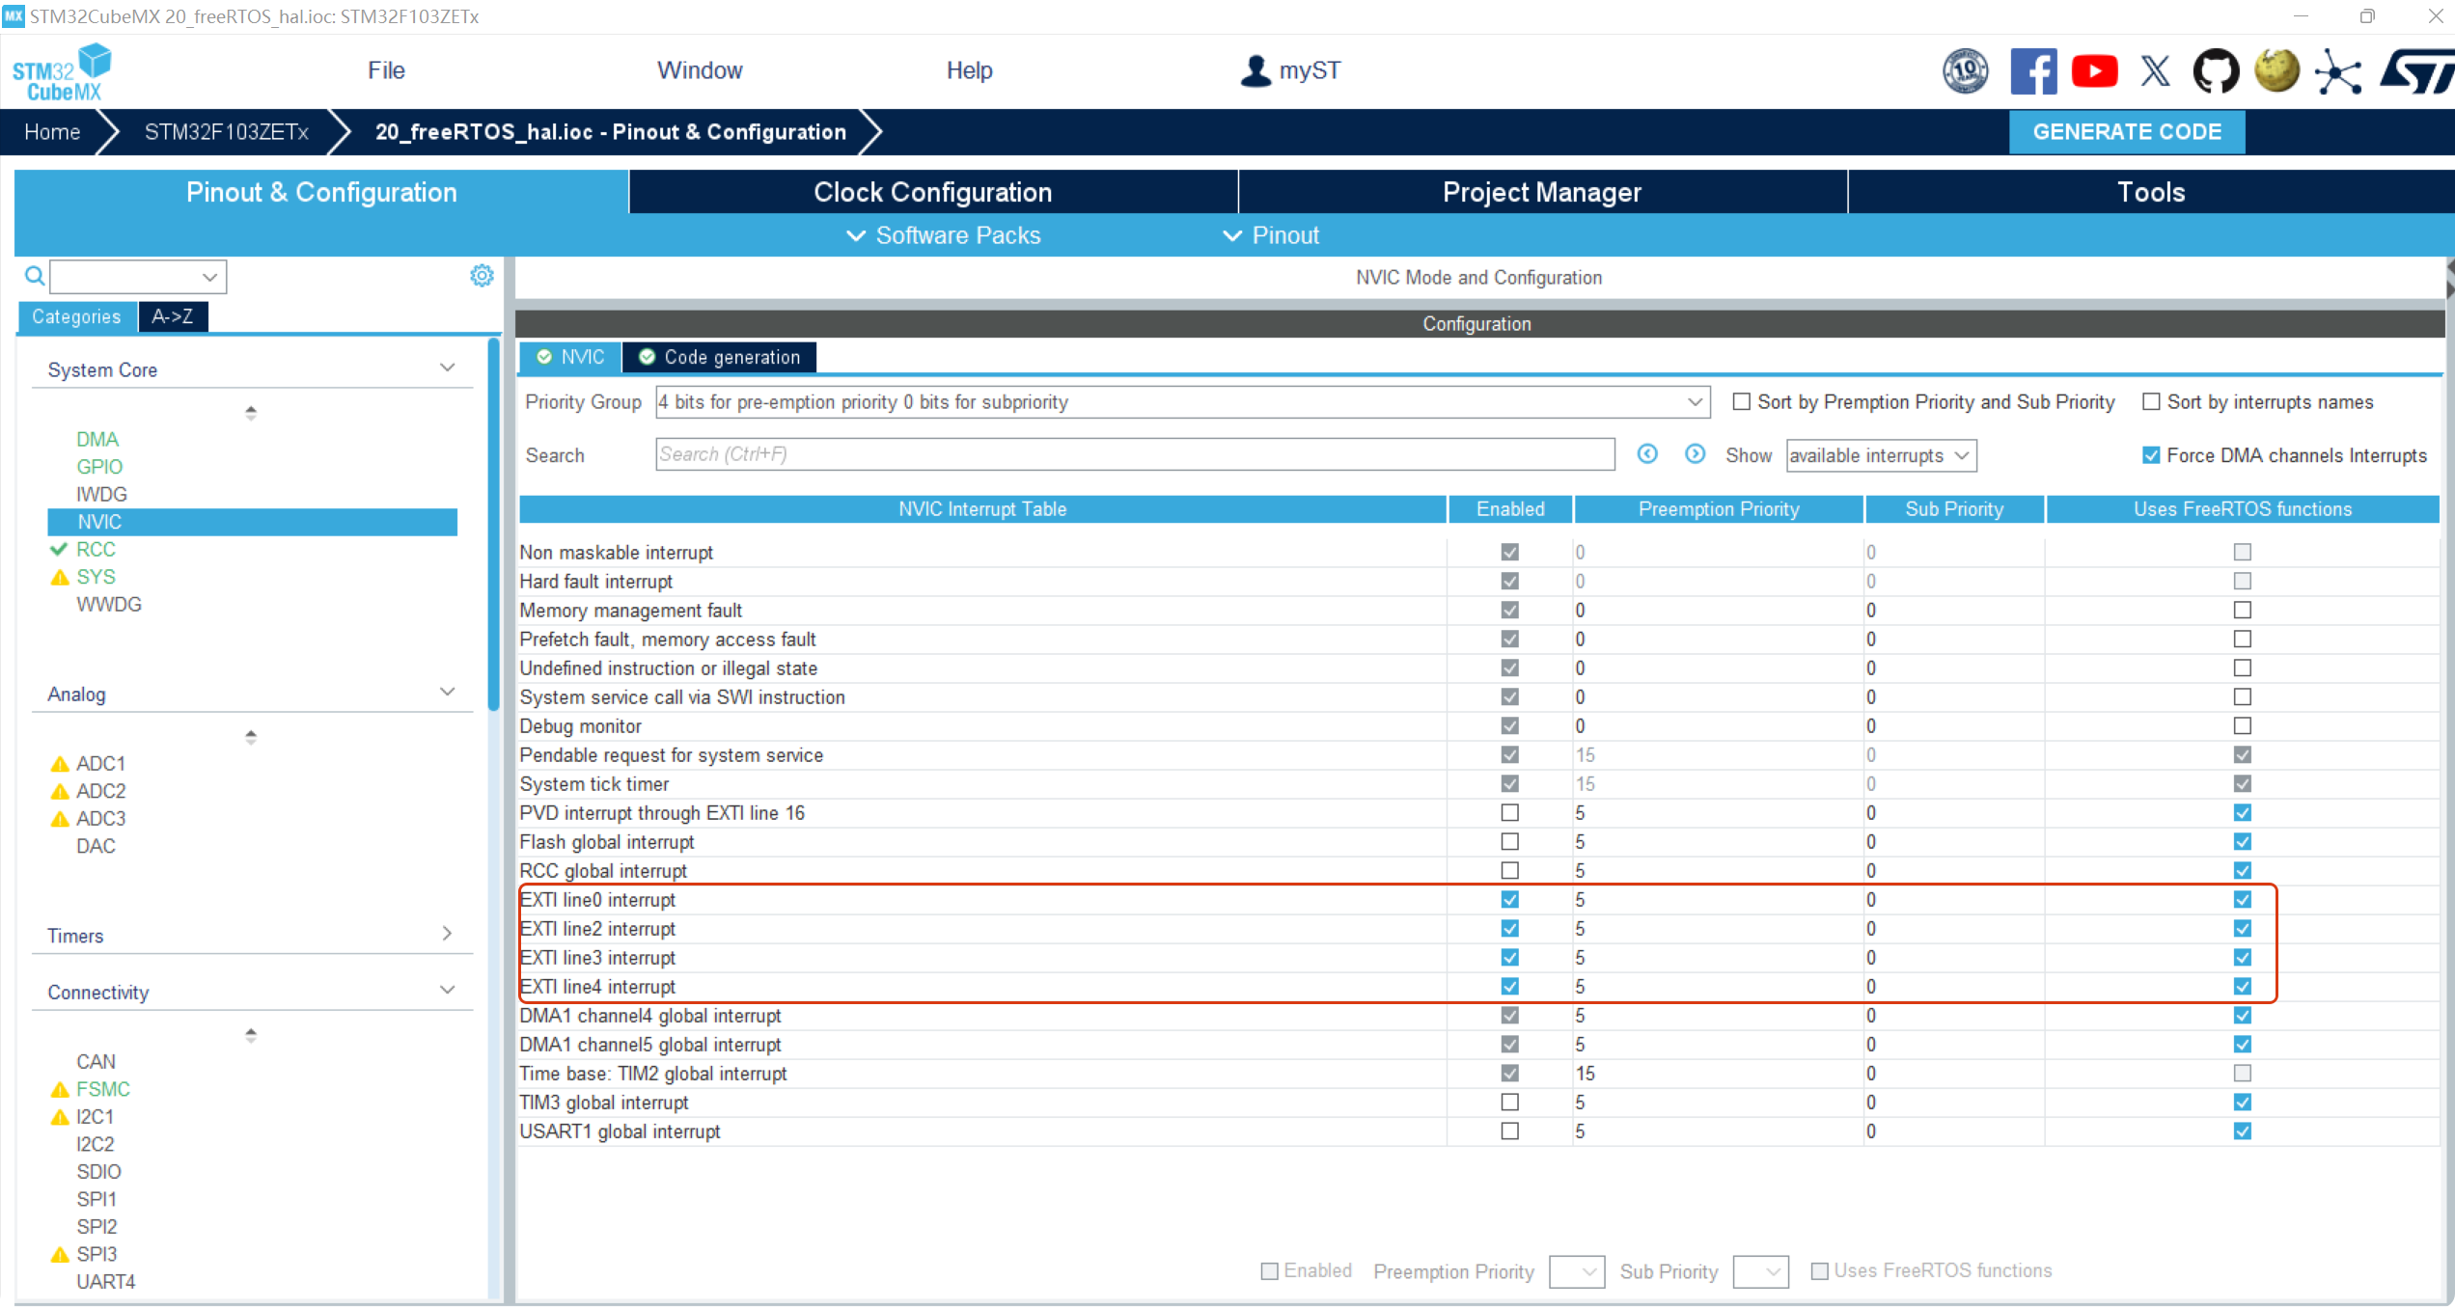
Task: Open the Show available interrupts dropdown
Action: click(x=1880, y=455)
